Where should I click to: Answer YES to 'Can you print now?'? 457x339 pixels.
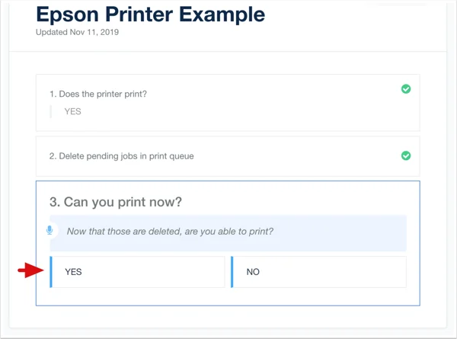[x=137, y=272]
